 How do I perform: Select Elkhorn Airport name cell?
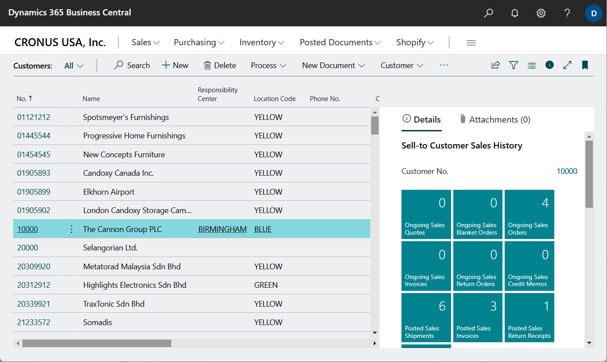coord(108,192)
